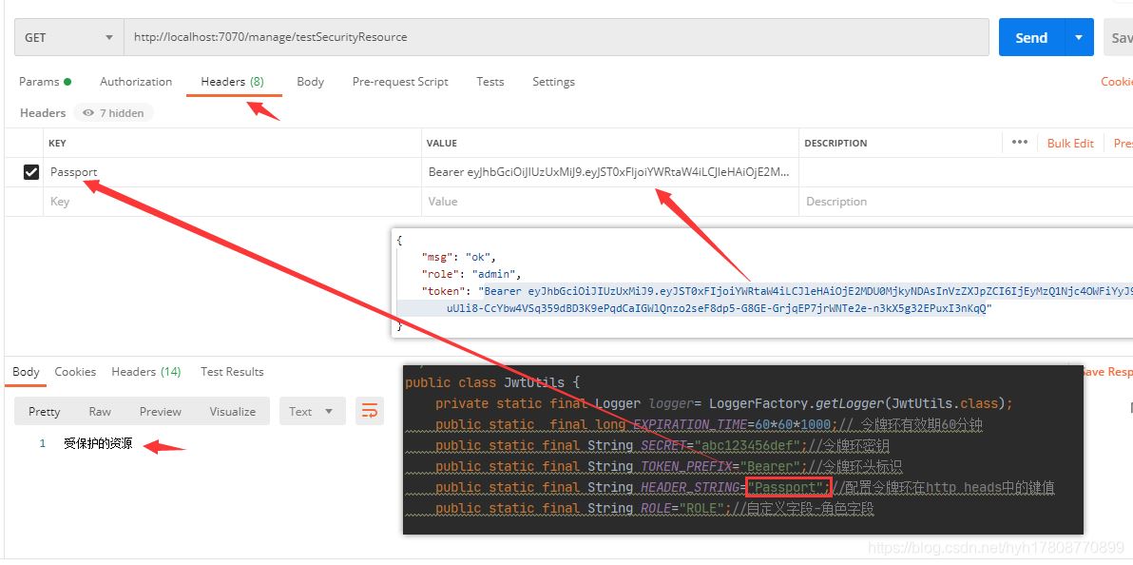View the response Cookies tab

(x=75, y=372)
